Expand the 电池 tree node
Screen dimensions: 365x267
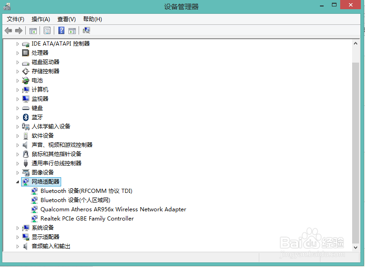coord(17,81)
